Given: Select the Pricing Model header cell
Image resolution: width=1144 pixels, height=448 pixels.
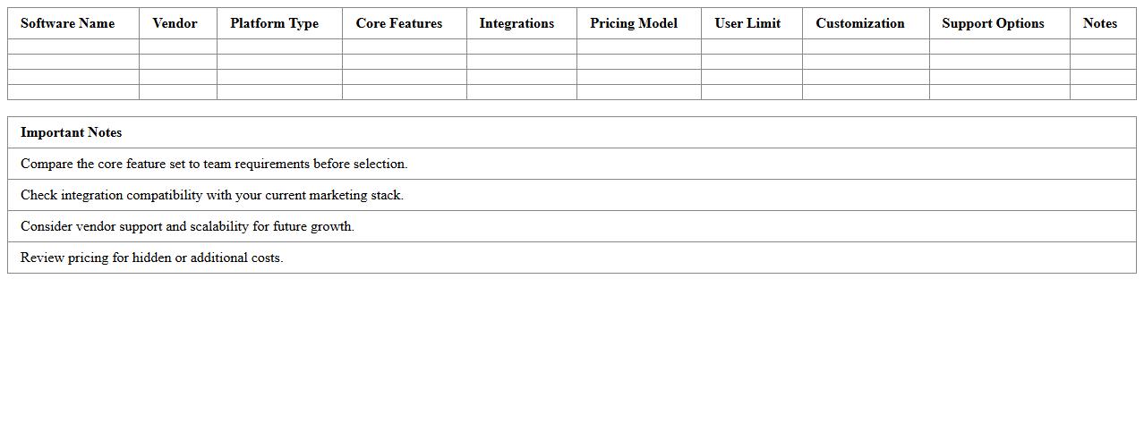Looking at the screenshot, I should pyautogui.click(x=634, y=23).
